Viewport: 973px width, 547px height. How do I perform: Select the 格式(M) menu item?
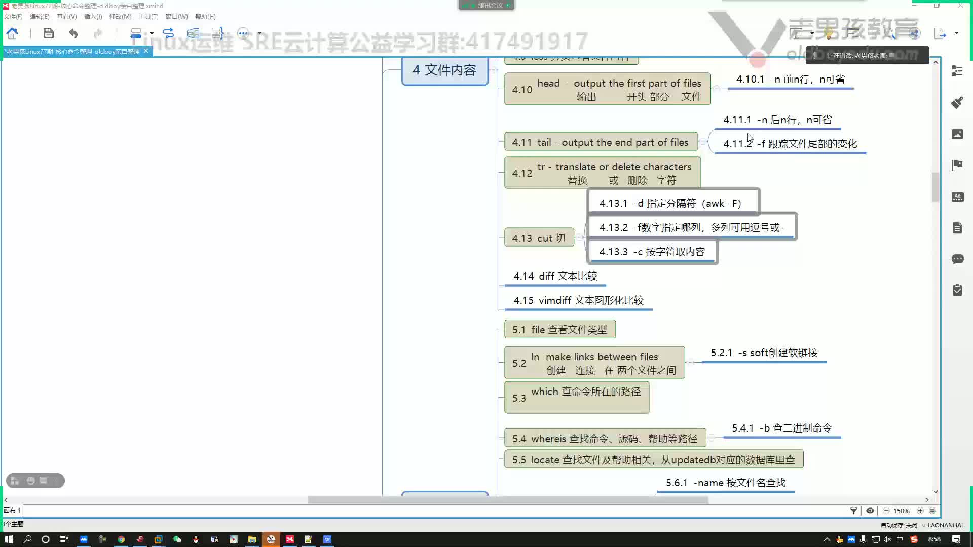pos(117,16)
